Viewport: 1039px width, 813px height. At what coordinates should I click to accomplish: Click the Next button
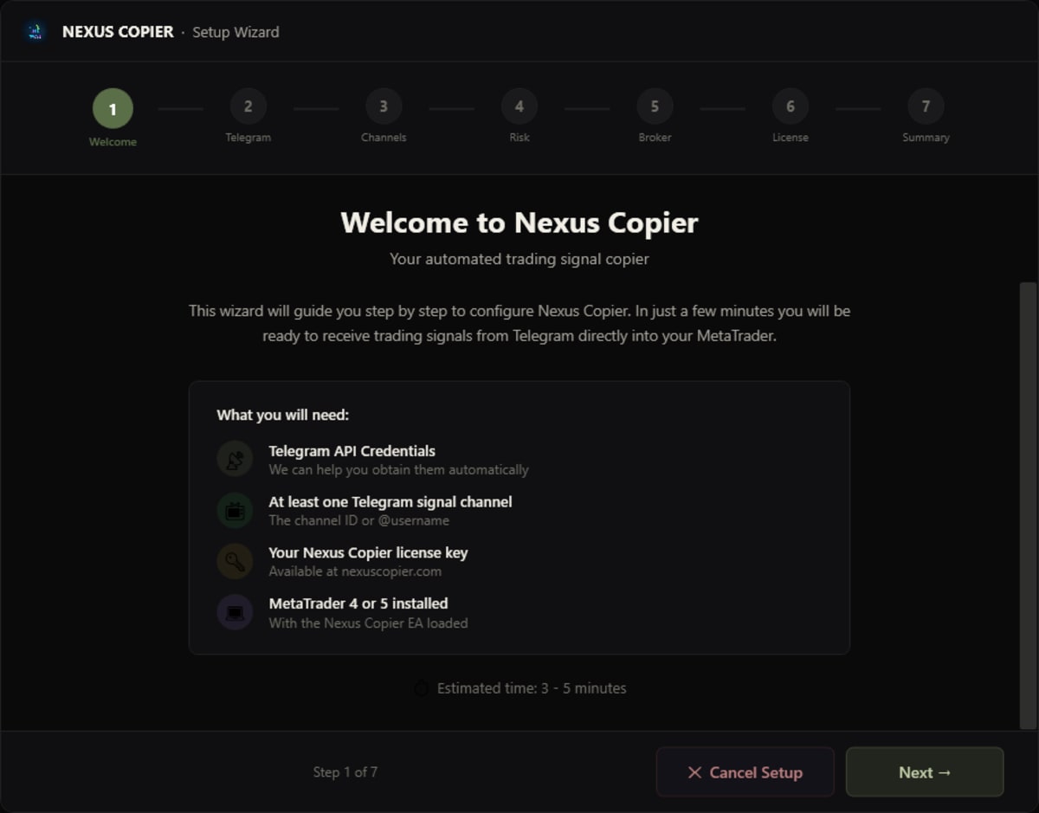click(x=925, y=772)
